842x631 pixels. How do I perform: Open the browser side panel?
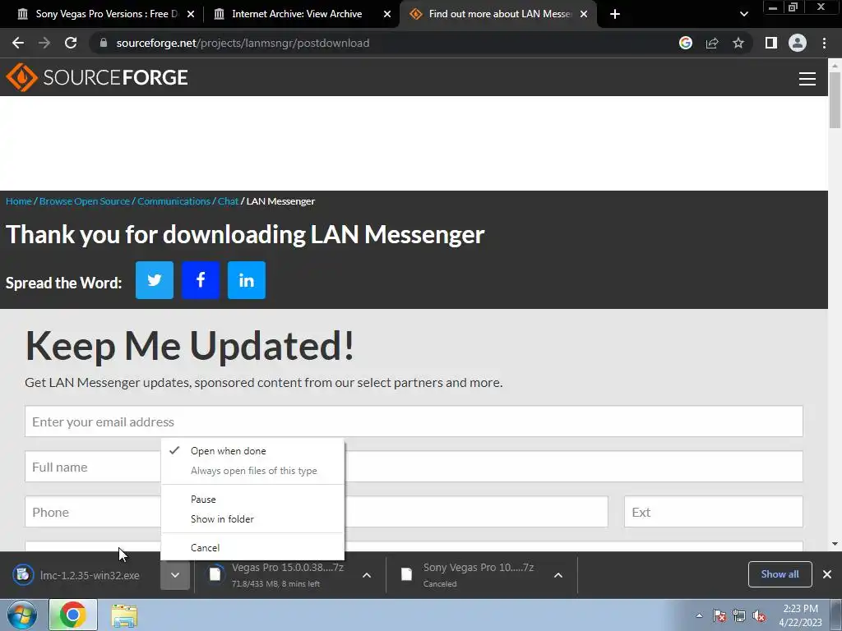771,43
